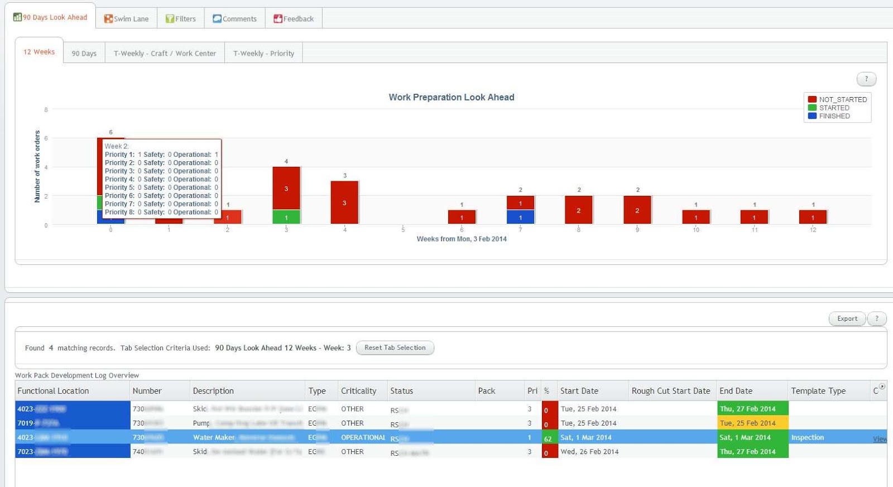Click the chart title Work Preparation Look Ahead

(x=452, y=97)
